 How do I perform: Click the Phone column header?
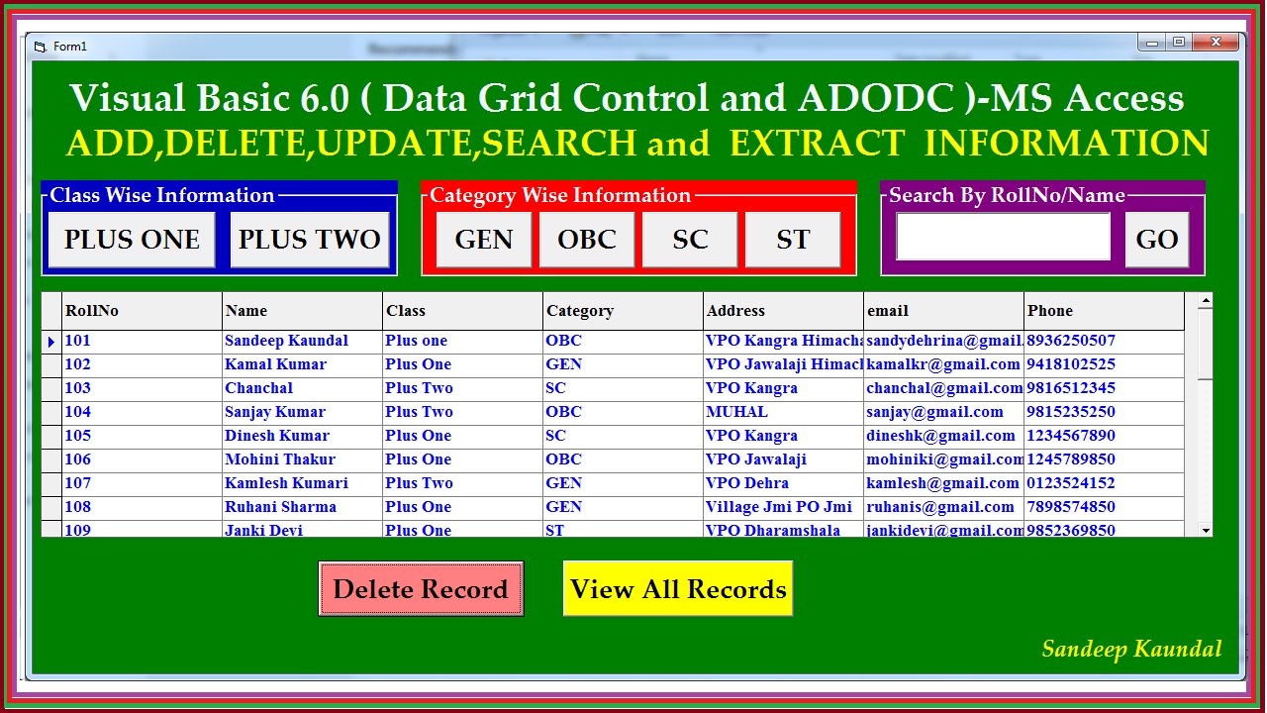tap(1104, 311)
